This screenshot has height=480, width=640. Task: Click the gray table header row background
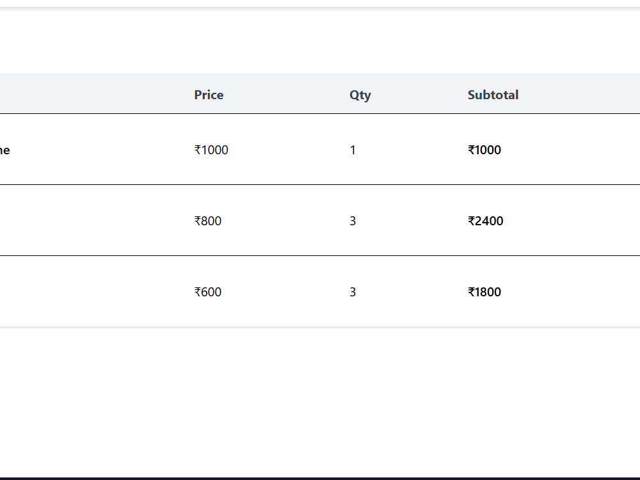(x=320, y=94)
